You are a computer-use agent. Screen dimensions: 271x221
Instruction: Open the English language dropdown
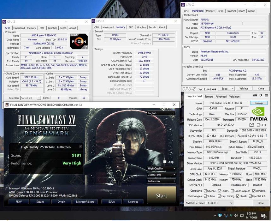(x=162, y=113)
